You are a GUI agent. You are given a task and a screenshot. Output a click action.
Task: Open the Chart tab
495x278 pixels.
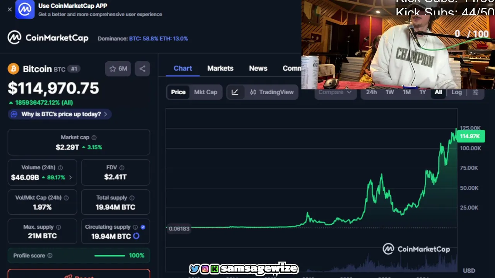183,68
